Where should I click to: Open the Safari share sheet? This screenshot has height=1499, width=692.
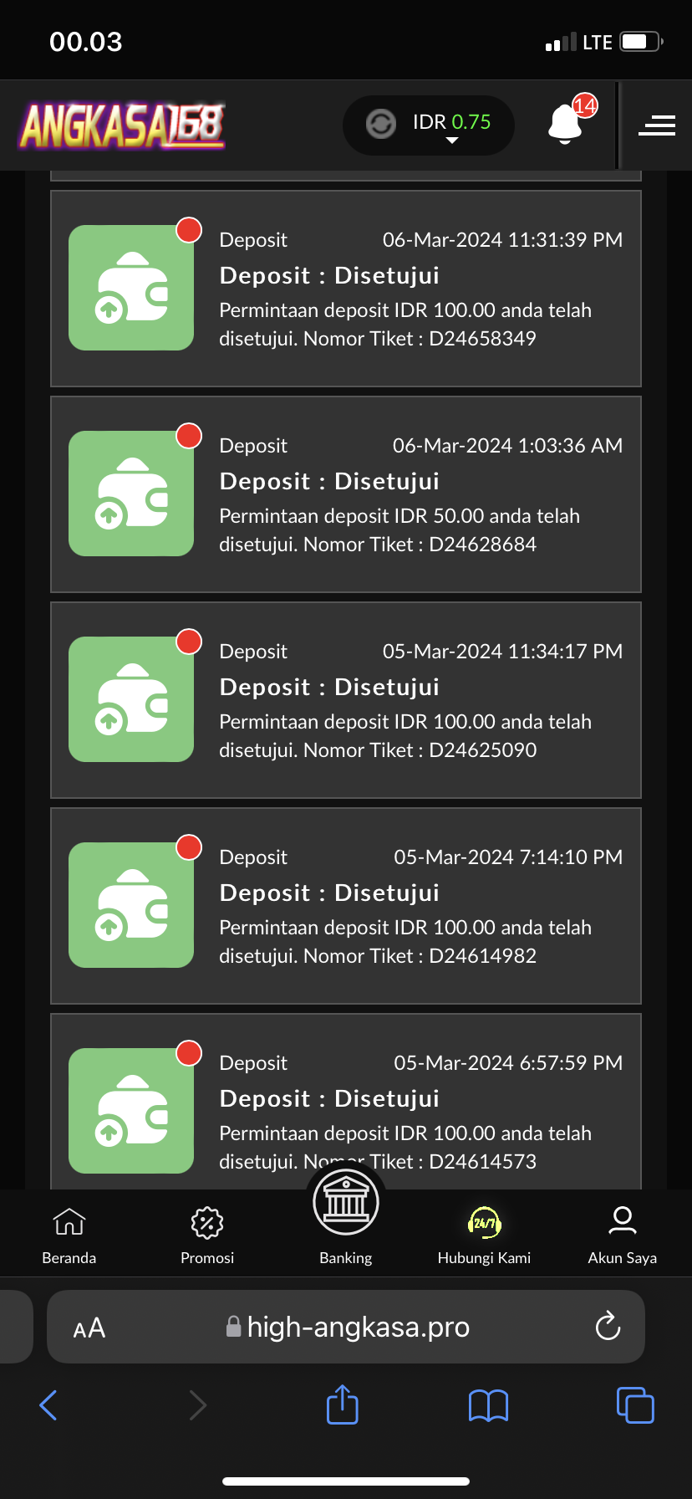[343, 1404]
